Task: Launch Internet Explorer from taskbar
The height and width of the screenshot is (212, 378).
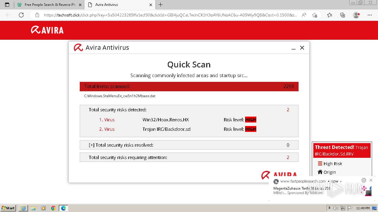Action: click(23, 208)
